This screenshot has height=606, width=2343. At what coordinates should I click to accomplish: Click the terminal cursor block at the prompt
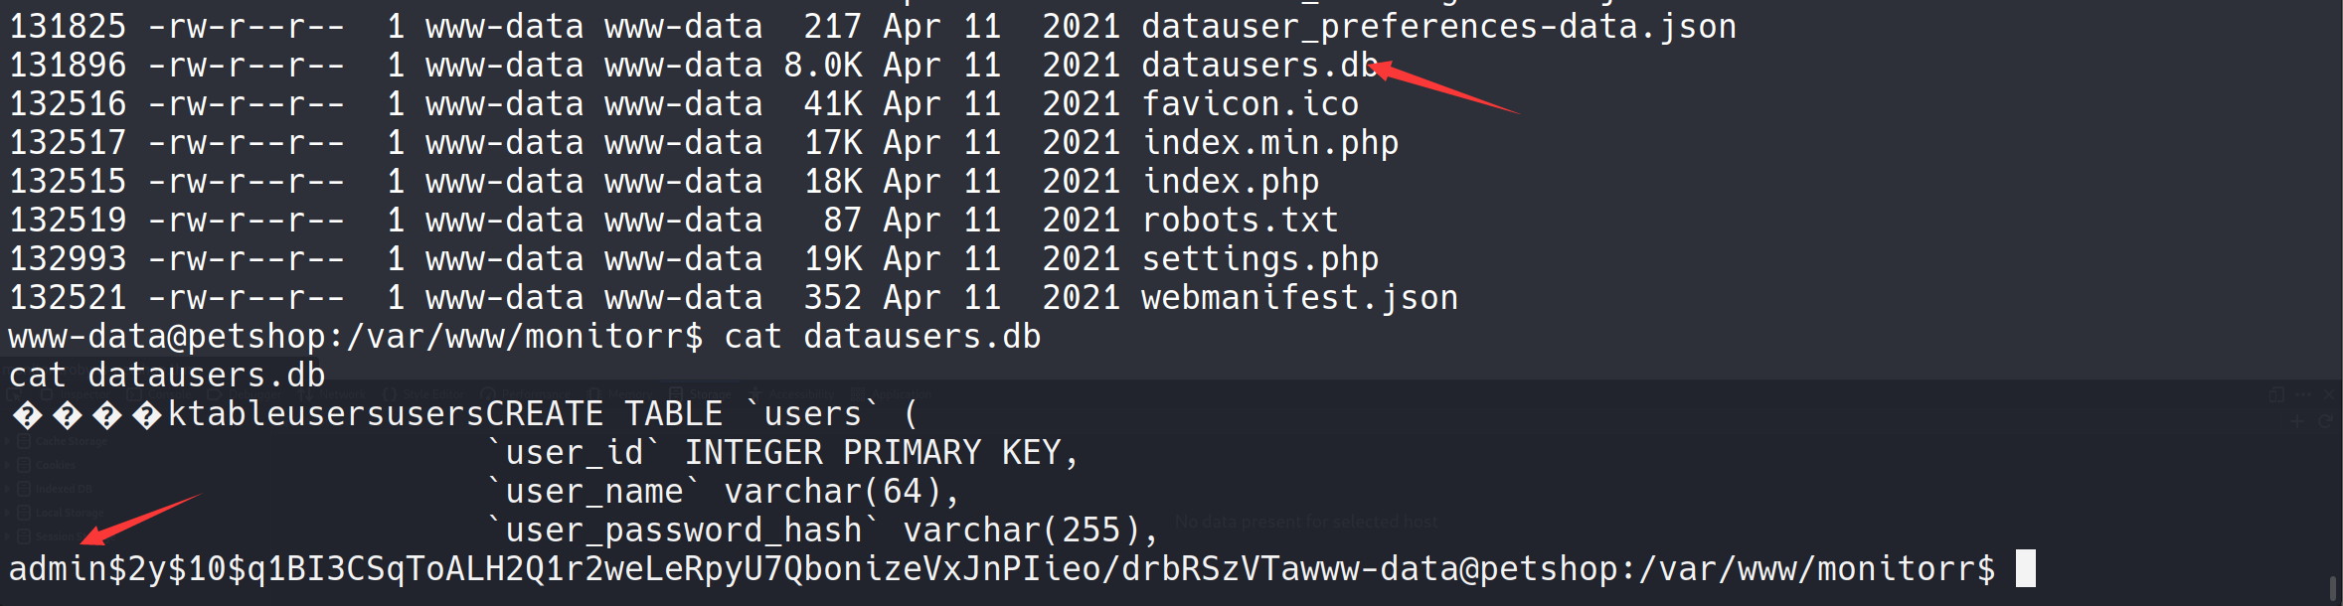click(2025, 568)
